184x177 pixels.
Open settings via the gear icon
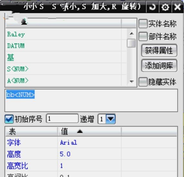tap(165, 7)
